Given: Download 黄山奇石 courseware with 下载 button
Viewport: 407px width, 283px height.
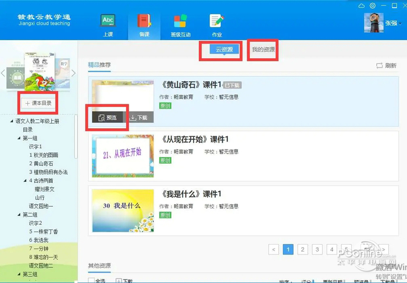Looking at the screenshot, I should click(x=138, y=118).
